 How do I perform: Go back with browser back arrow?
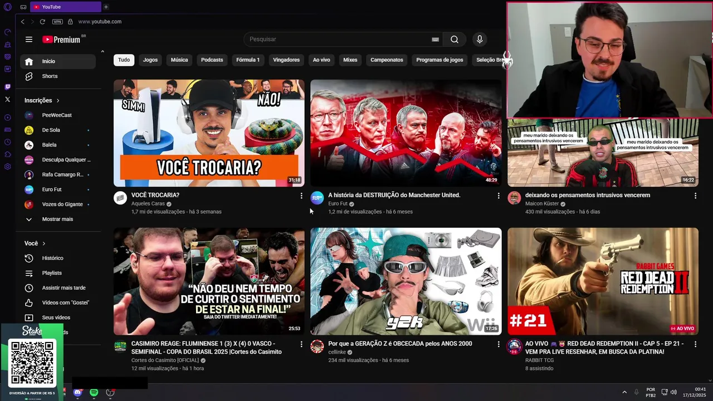[x=22, y=22]
